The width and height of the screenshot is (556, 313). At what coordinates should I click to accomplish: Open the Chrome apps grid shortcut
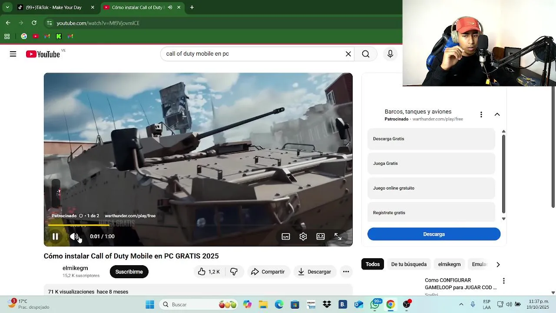(7, 36)
